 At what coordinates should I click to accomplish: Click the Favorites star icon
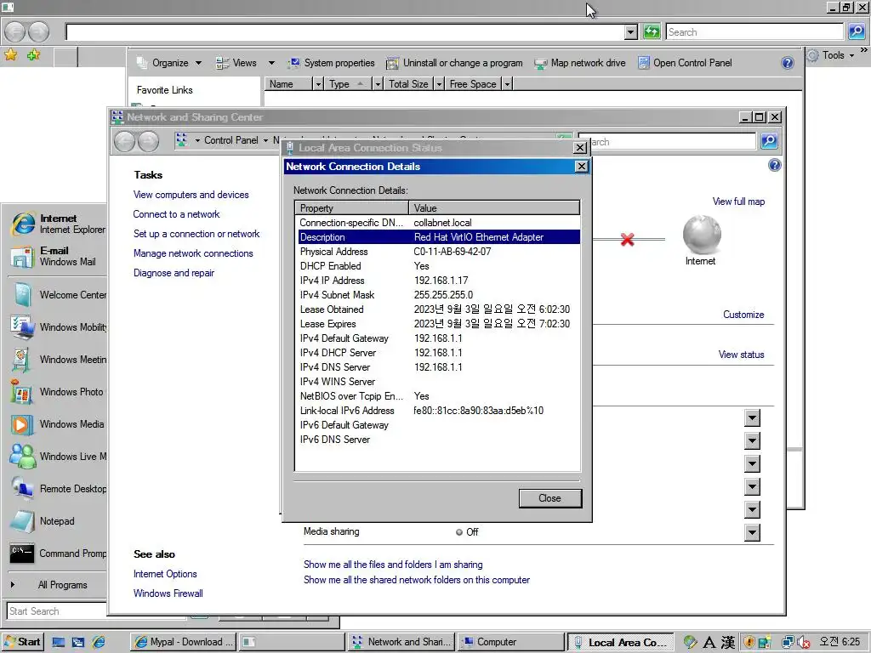10,54
